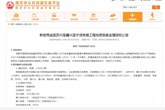Screen dimensions: 165x110
Task: Click the source 南京市公共资源交易中心 text
Action: pos(109,40)
